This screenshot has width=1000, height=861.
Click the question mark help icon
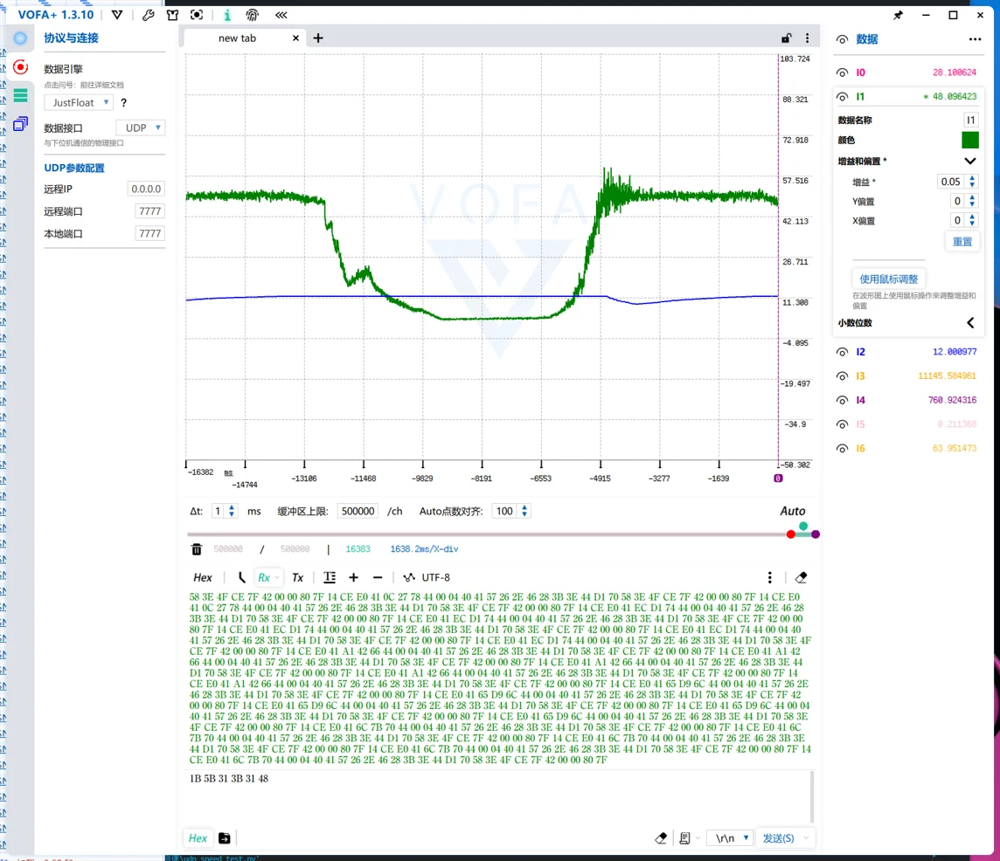pyautogui.click(x=124, y=103)
